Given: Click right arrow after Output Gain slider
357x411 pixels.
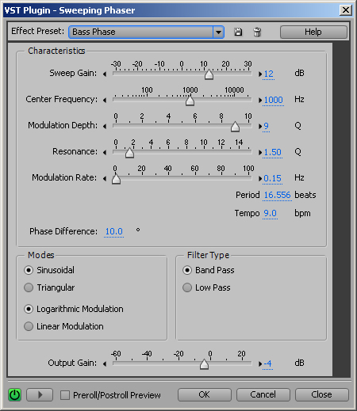Looking at the screenshot, I should pos(260,364).
